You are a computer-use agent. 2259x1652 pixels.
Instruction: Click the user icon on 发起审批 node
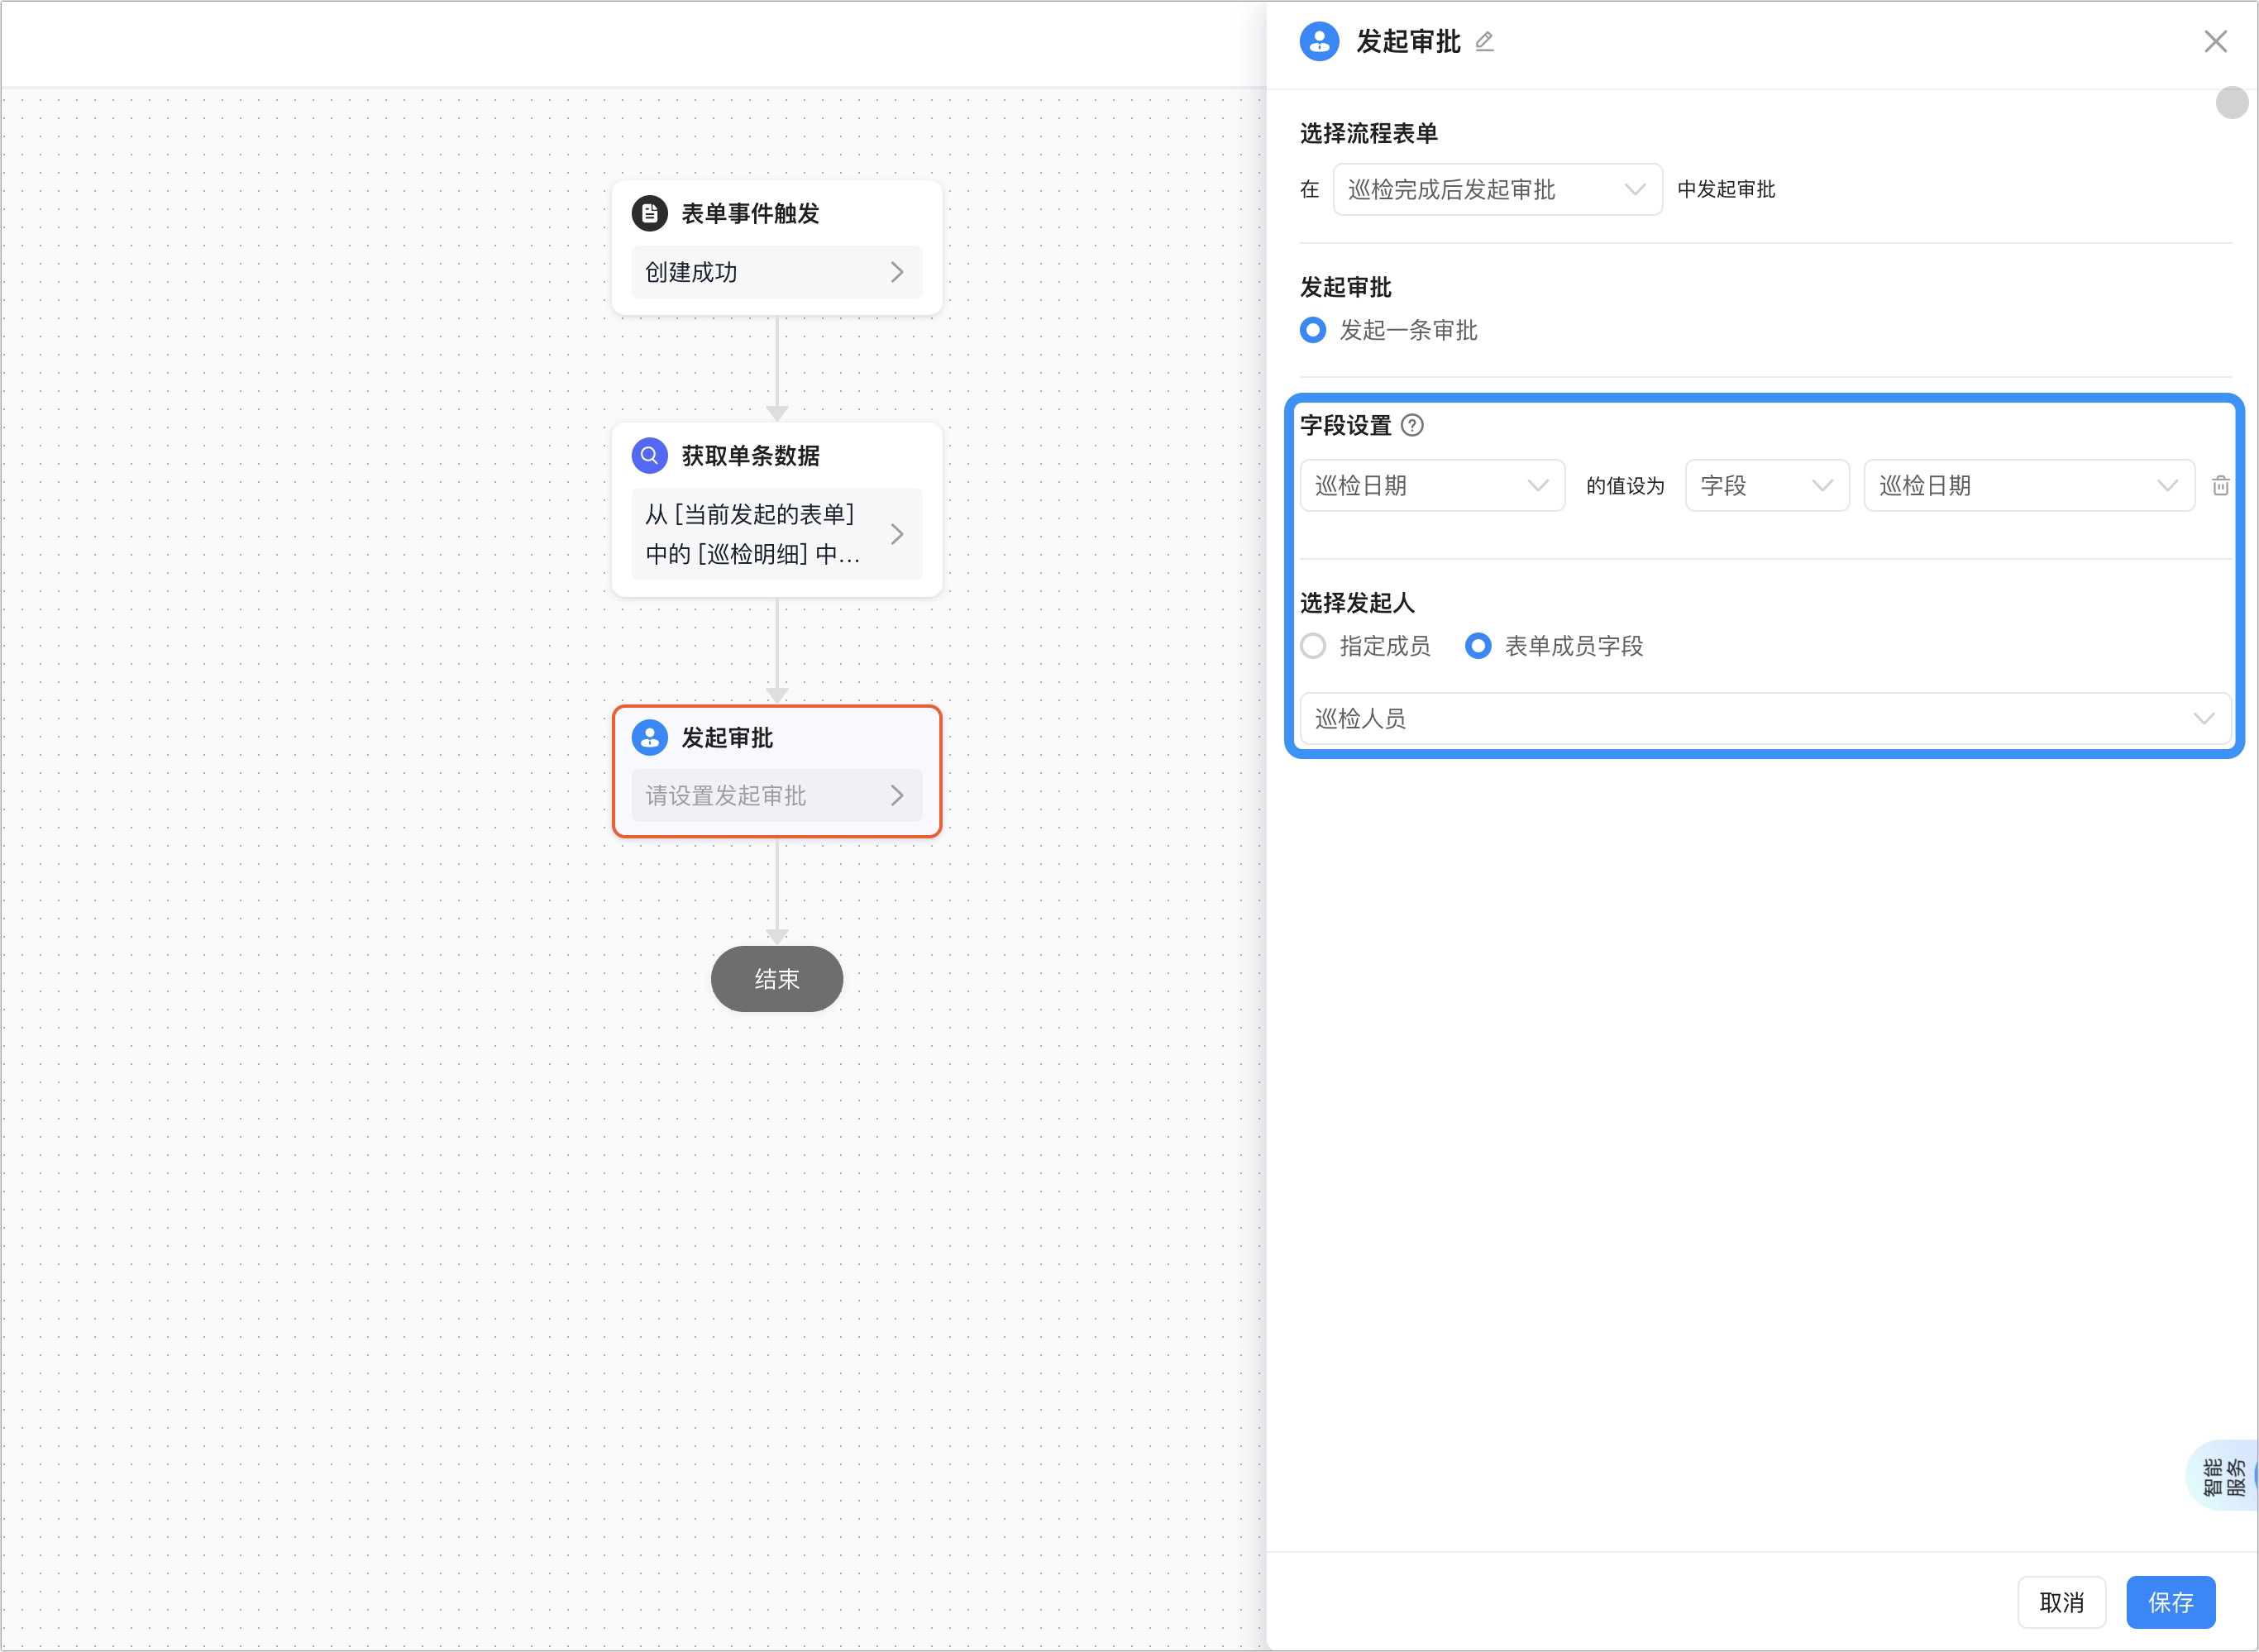[x=650, y=738]
